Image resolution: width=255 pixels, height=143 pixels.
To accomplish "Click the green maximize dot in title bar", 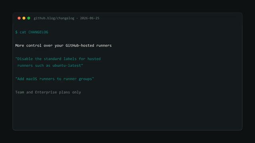I will [29, 18].
